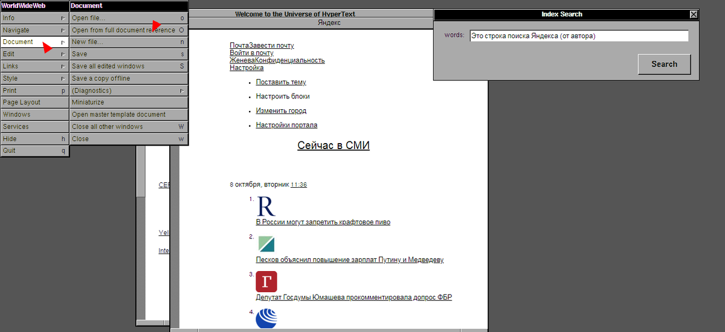Open the Navigate submenu
The height and width of the screenshot is (332, 725).
34,30
